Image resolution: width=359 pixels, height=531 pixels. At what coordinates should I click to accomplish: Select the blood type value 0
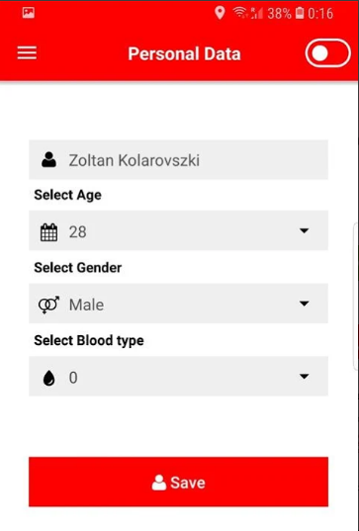click(73, 378)
